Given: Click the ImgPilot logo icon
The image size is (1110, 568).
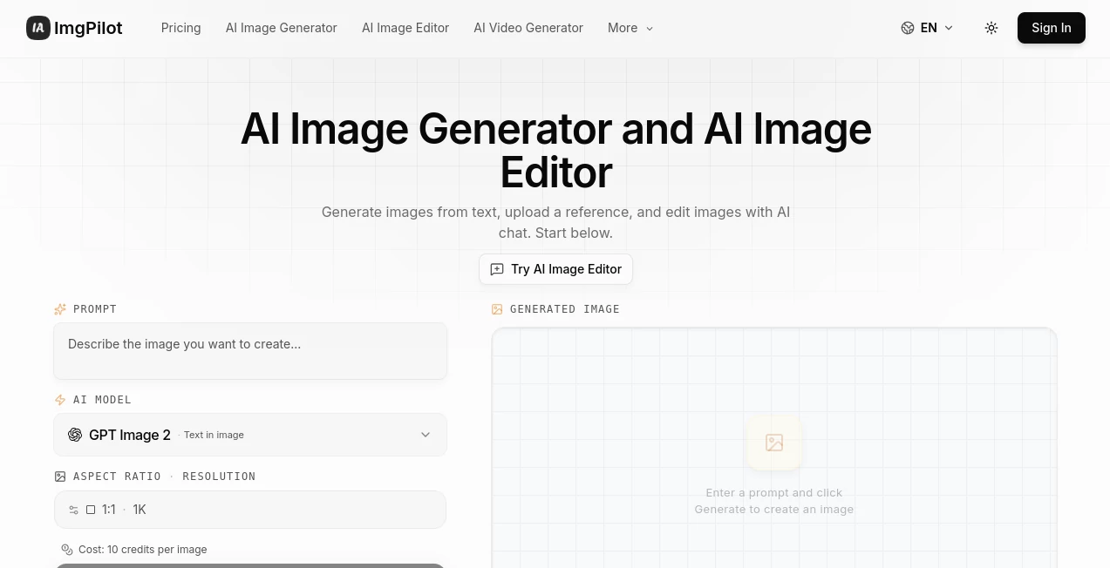Looking at the screenshot, I should (x=38, y=28).
